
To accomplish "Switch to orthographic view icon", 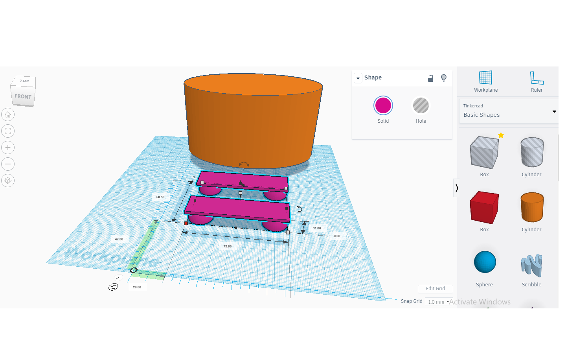I will click(x=8, y=181).
